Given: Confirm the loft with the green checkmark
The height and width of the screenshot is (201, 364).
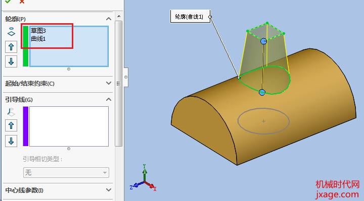Looking at the screenshot, I should pyautogui.click(x=8, y=2).
